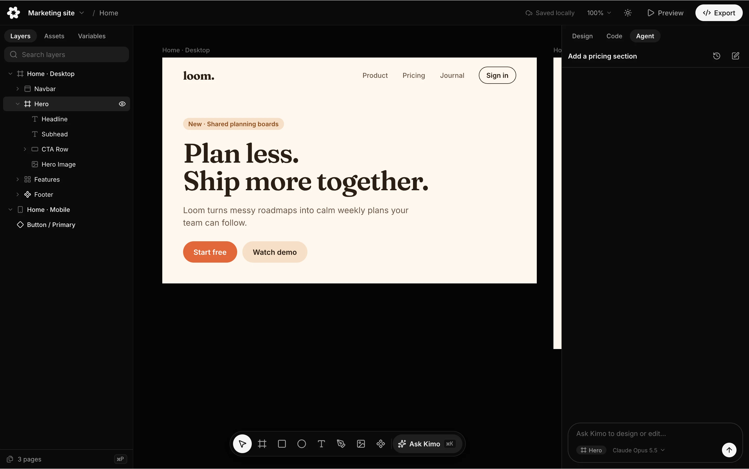Select the Button / Primary component layer
Viewport: 749px width, 469px height.
coord(67,225)
